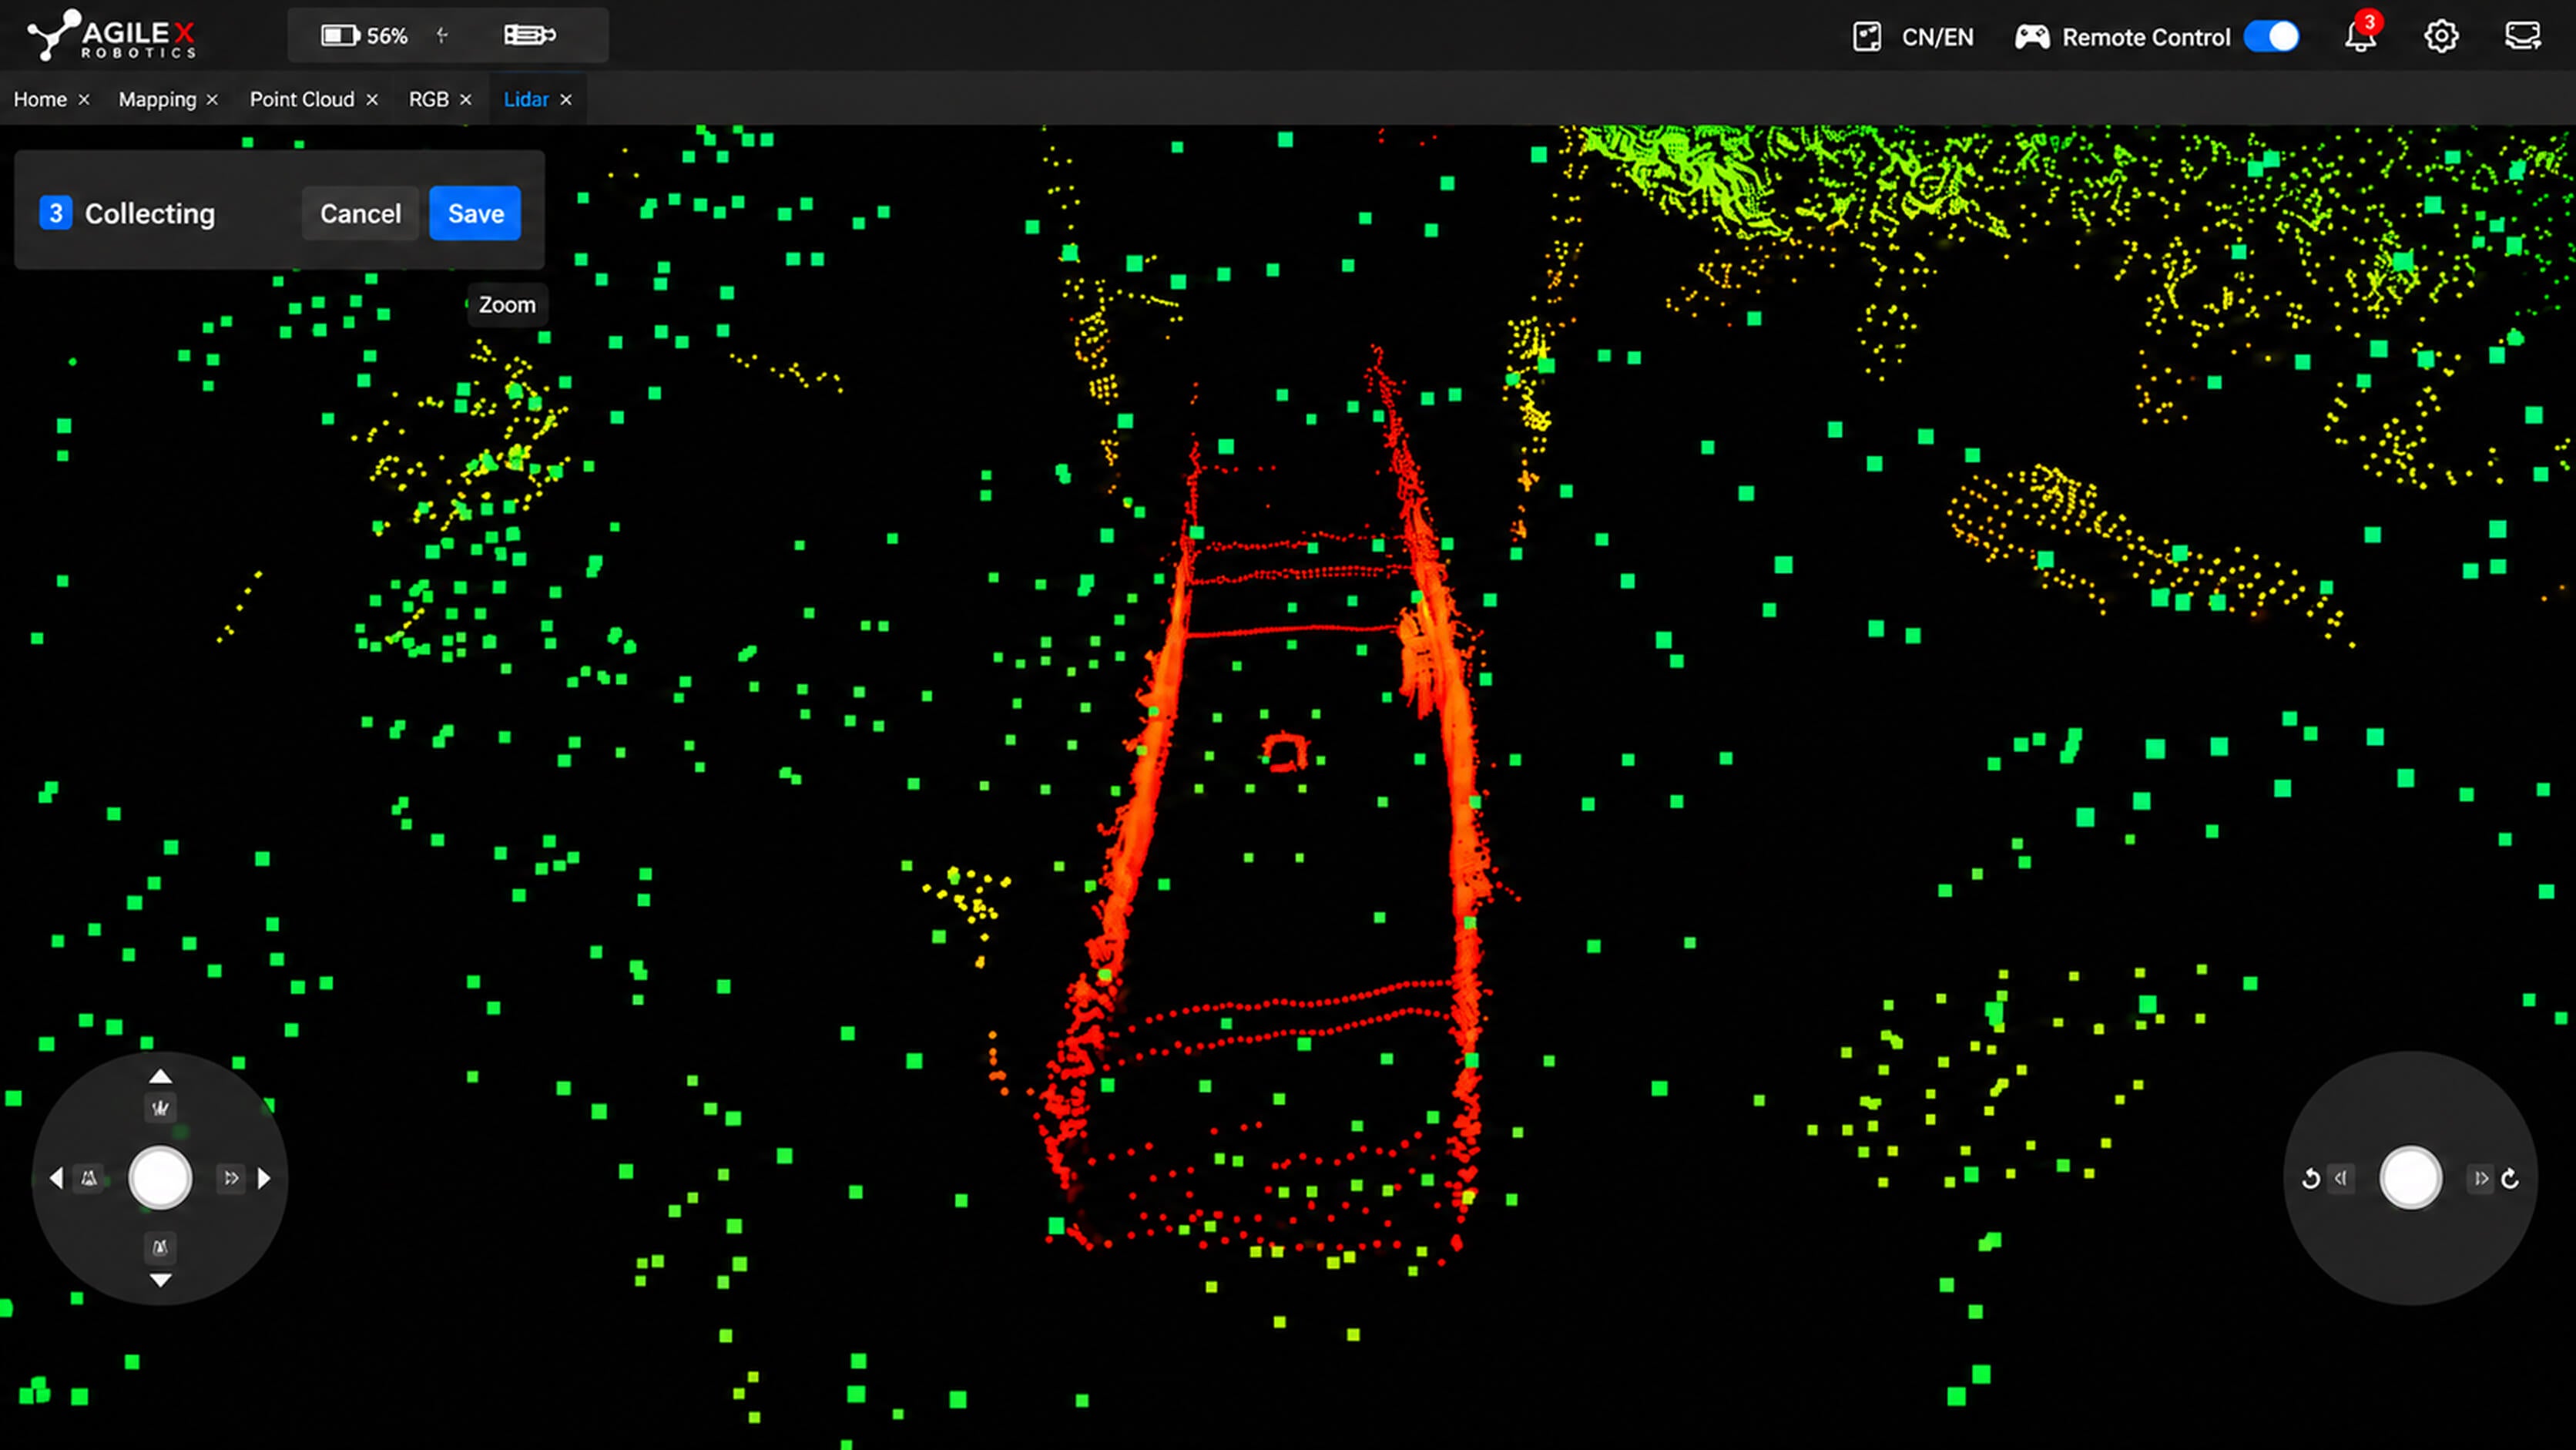Image resolution: width=2576 pixels, height=1450 pixels.
Task: Click the step-left button on right joystick
Action: click(x=2341, y=1179)
